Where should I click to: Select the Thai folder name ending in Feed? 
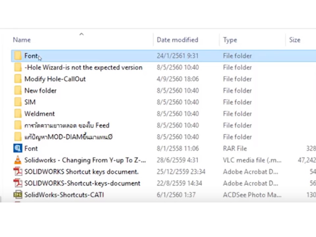67,125
